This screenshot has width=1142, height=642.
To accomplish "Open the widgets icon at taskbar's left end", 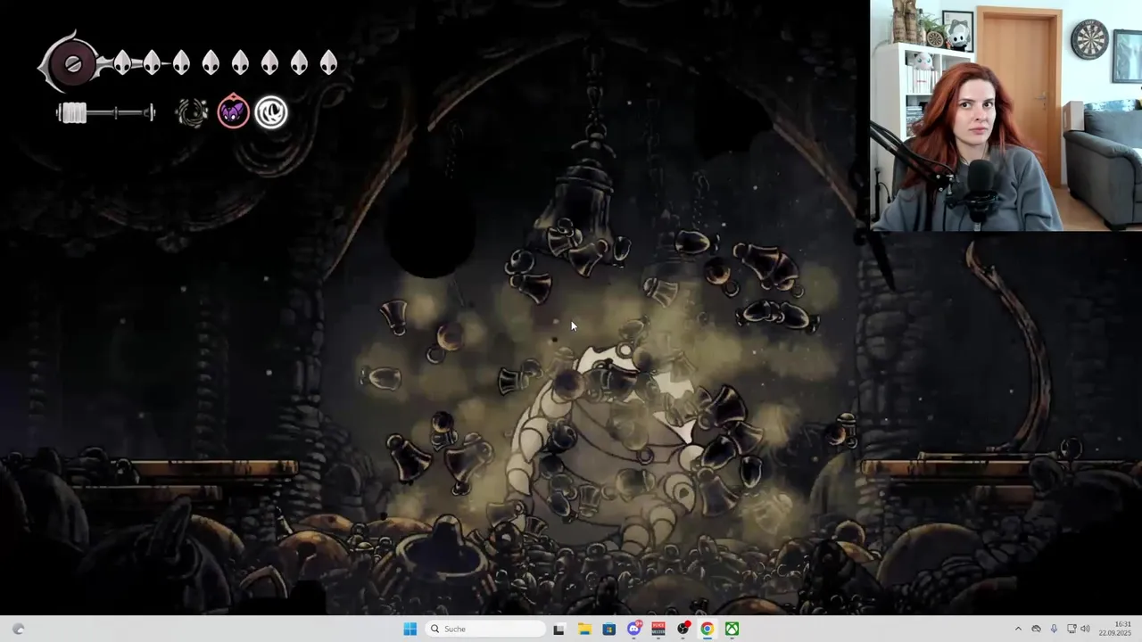I will pyautogui.click(x=18, y=629).
